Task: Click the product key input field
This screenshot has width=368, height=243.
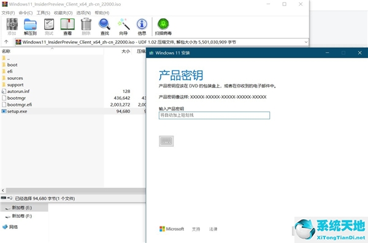Action: click(x=214, y=115)
